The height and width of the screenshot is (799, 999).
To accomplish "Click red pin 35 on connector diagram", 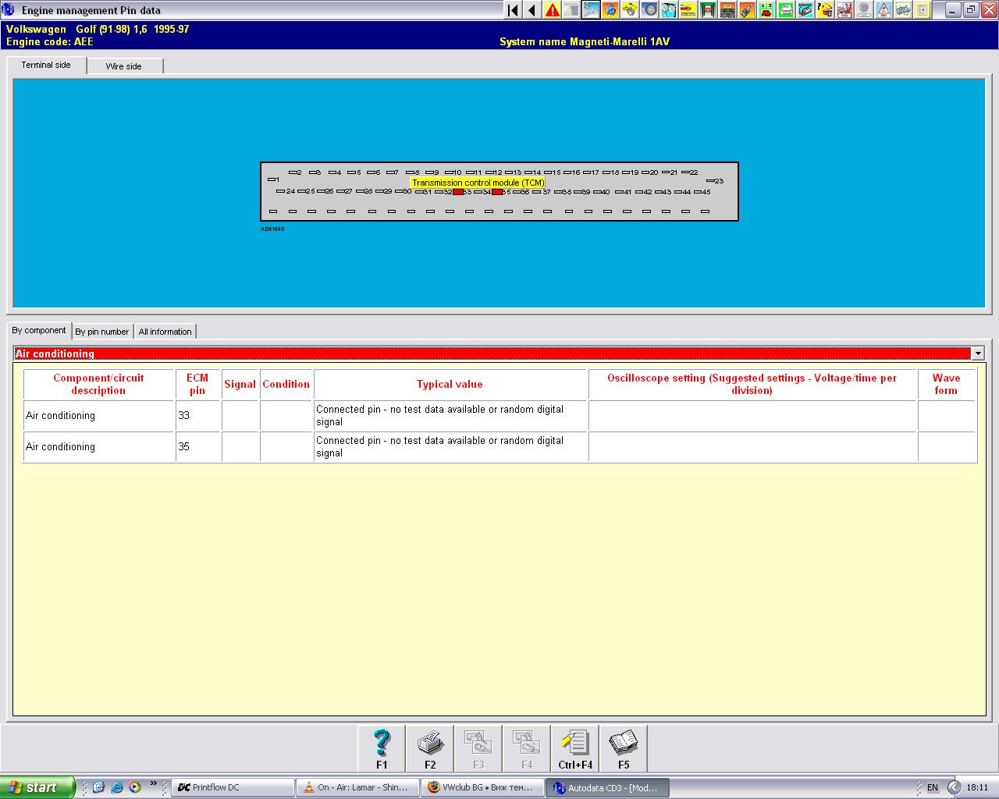I will tap(496, 192).
